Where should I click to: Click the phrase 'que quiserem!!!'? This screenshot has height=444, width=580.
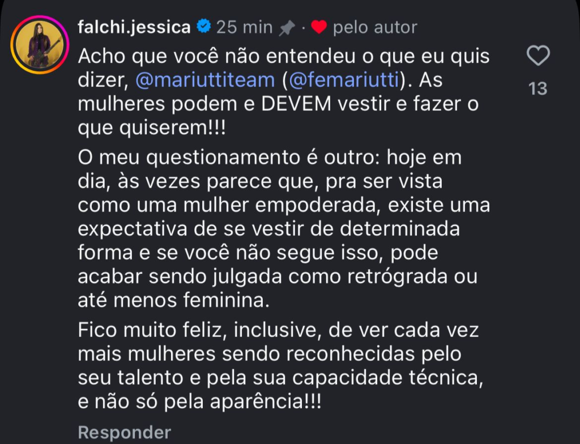tap(151, 128)
